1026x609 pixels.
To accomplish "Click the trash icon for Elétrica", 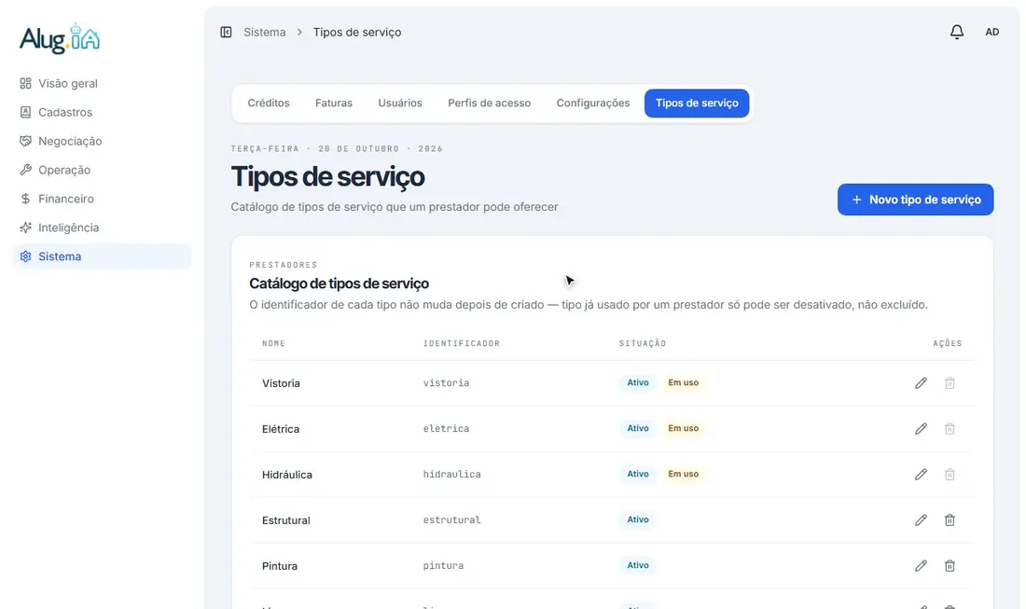I will (950, 428).
